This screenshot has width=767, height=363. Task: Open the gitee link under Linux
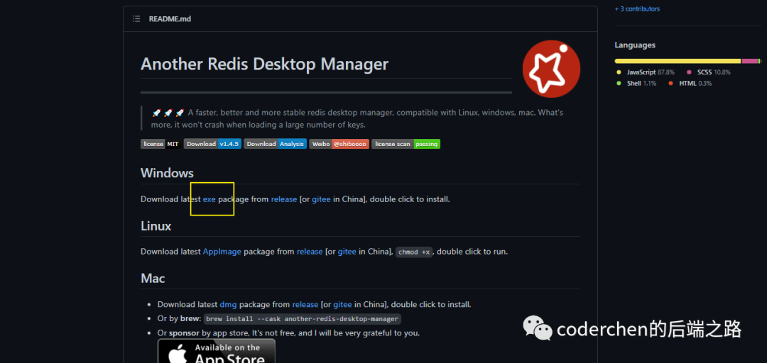click(x=347, y=252)
